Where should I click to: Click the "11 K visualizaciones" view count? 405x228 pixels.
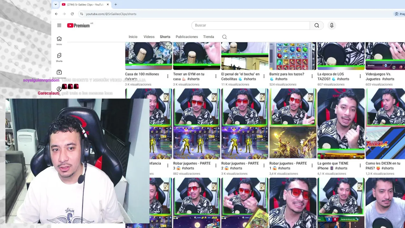point(236,85)
